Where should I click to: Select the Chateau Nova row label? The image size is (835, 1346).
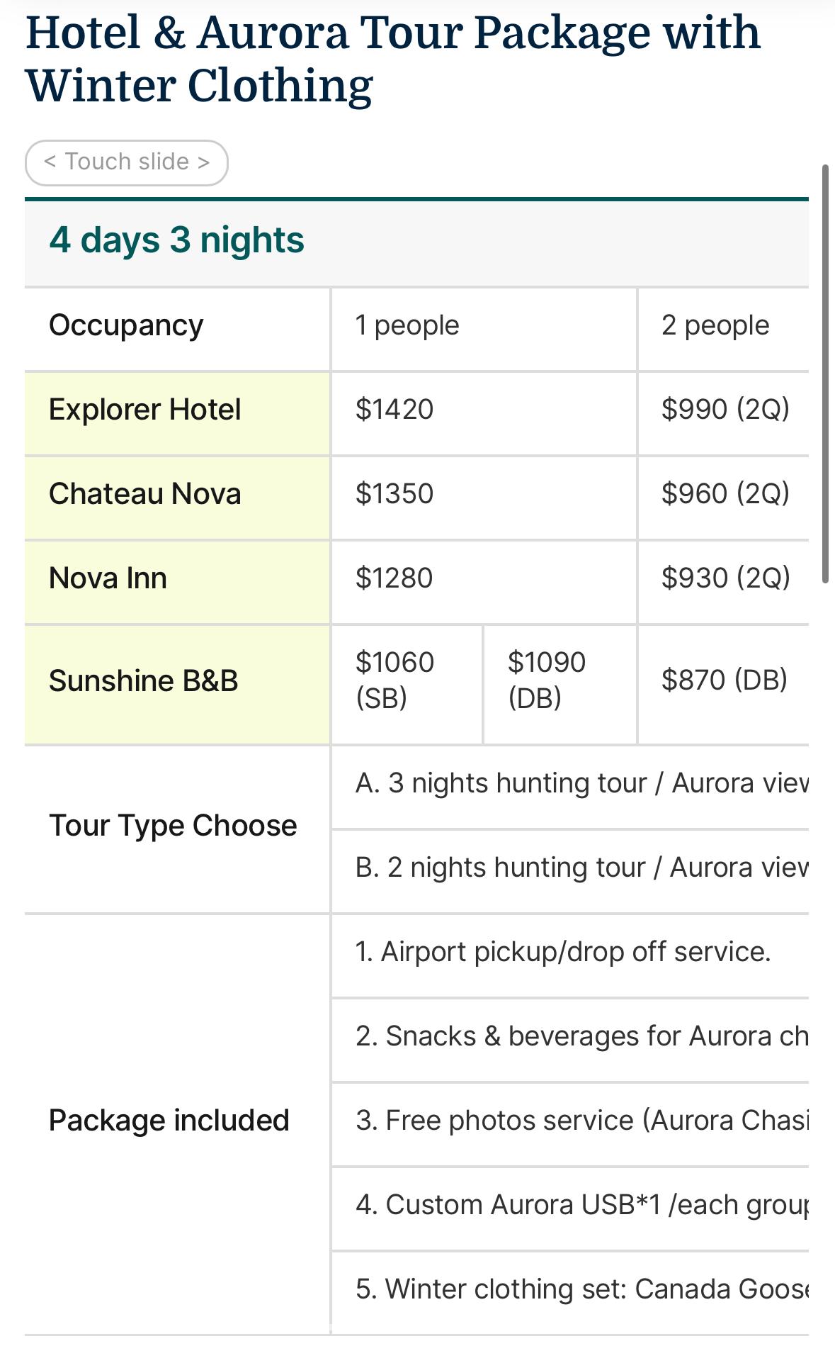(x=145, y=494)
